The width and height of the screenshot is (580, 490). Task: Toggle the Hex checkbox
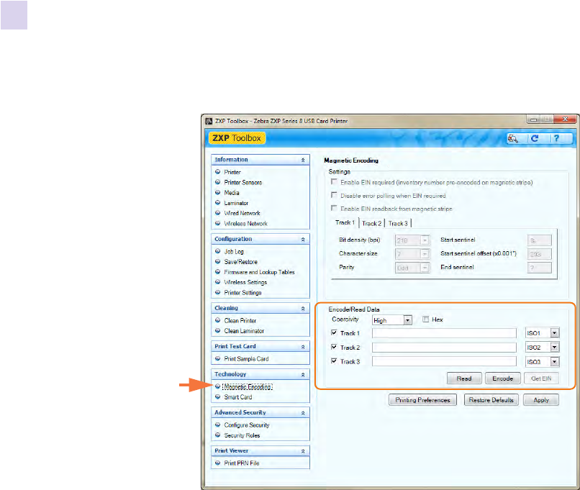[x=426, y=319]
